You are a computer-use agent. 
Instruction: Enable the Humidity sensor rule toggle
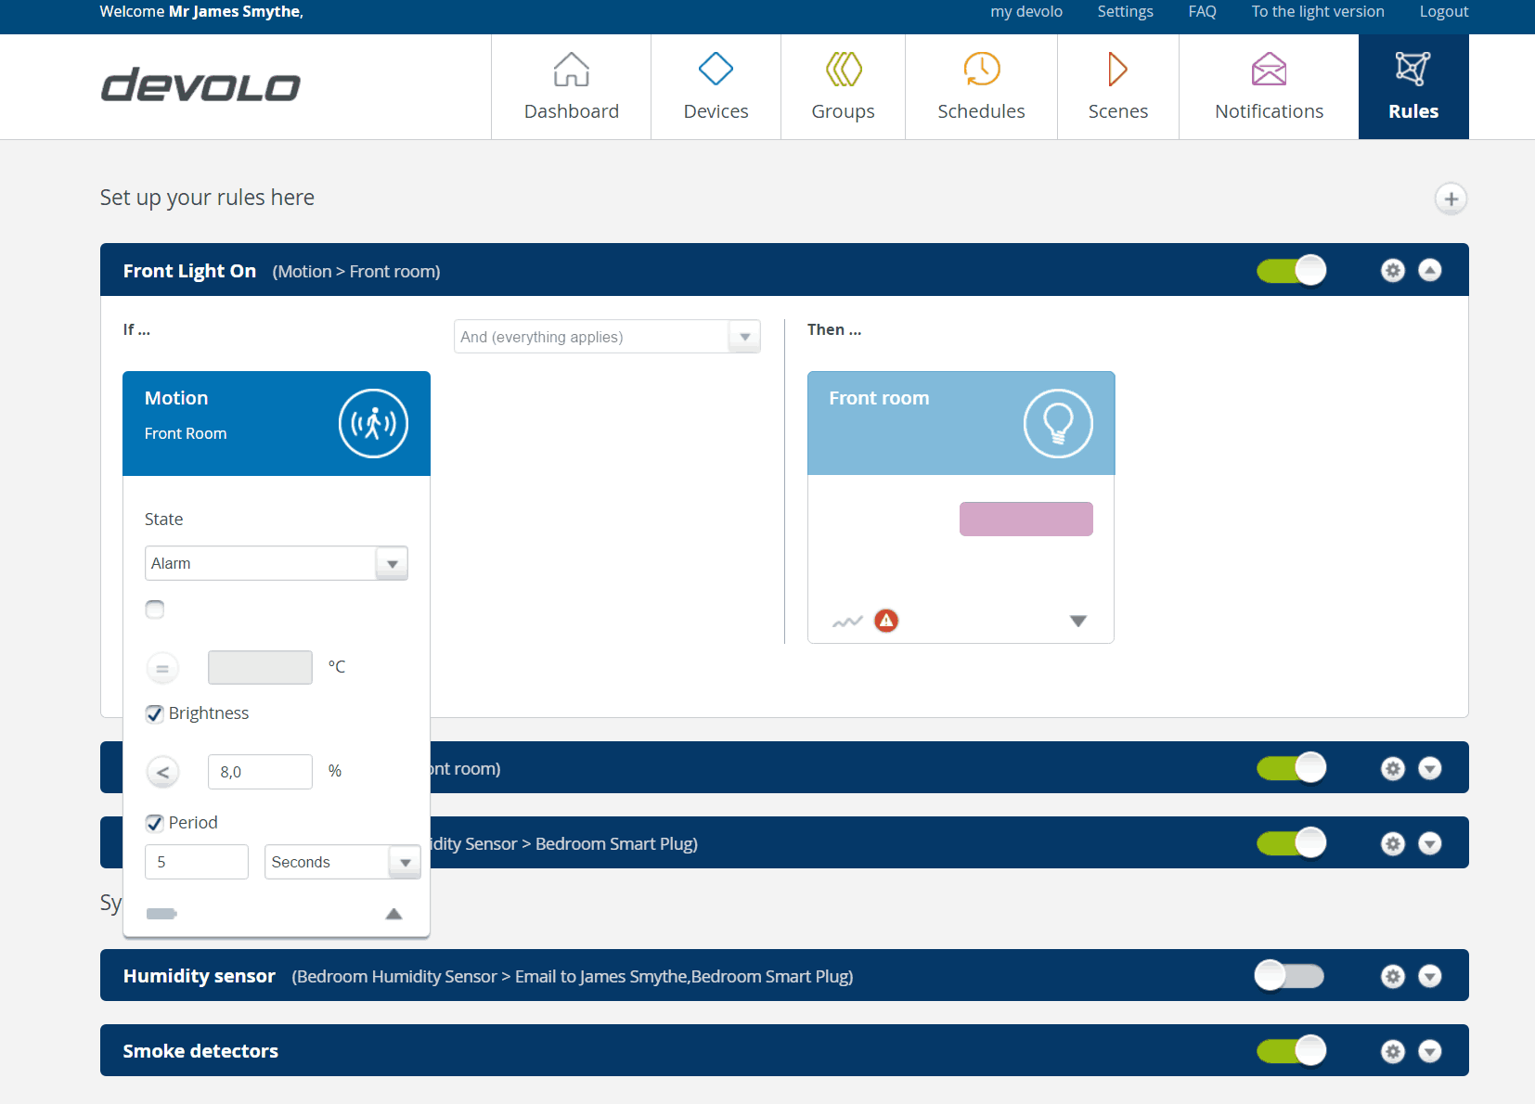[x=1289, y=976]
